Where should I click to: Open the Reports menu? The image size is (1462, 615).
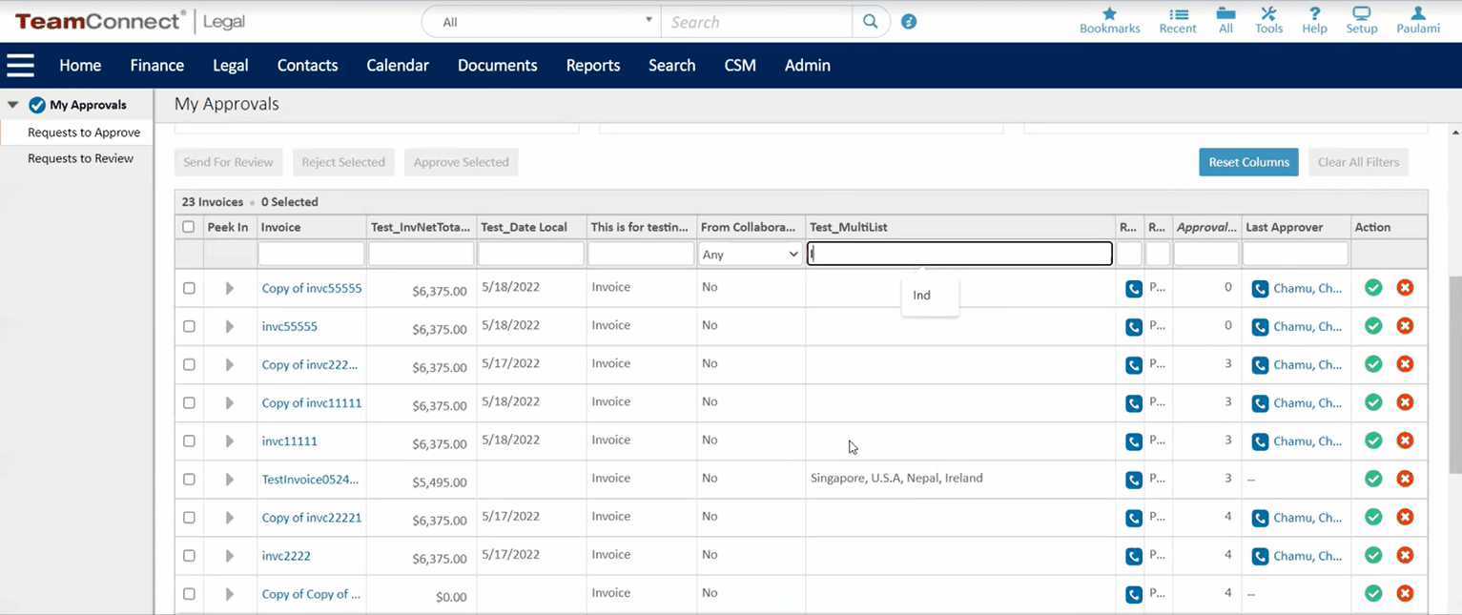593,65
